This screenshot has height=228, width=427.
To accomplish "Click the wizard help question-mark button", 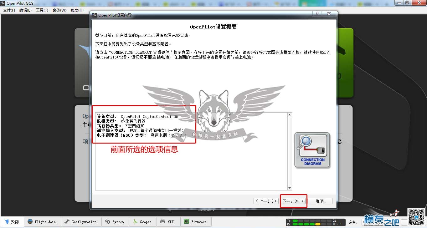I will 317,14.
